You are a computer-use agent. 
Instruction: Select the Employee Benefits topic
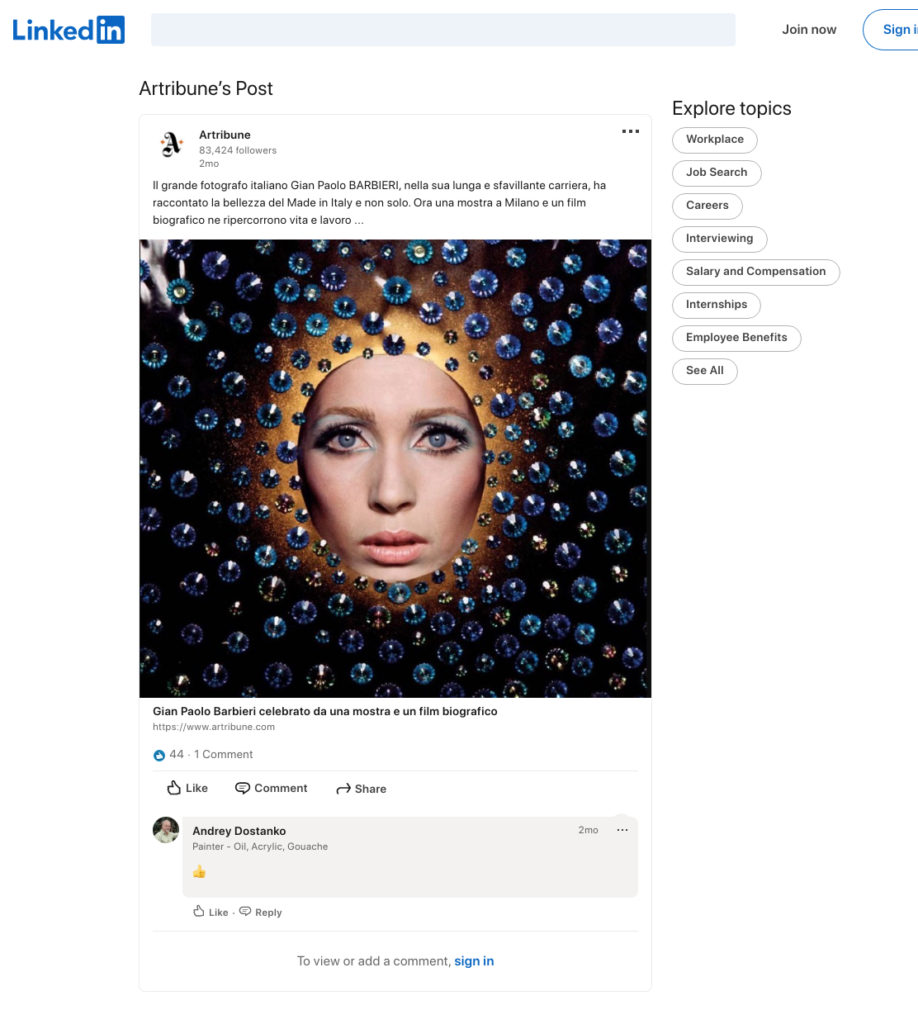tap(736, 338)
